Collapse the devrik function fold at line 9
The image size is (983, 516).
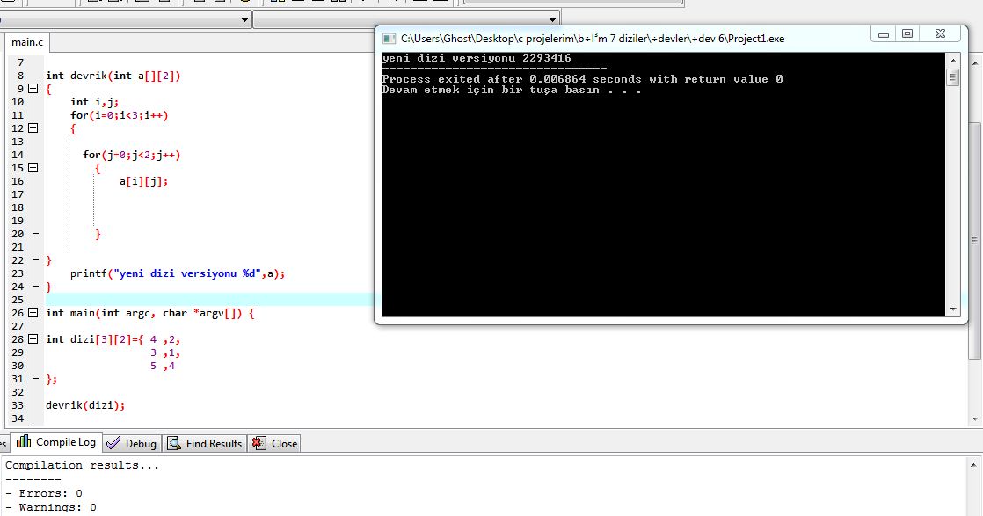tap(33, 89)
